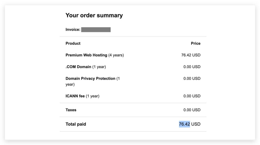
Task: Click the 0.00 USD Taxes amount
Action: [x=192, y=110]
